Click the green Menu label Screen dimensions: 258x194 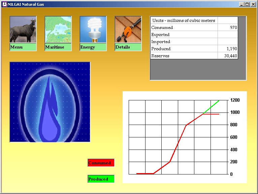coord(23,47)
